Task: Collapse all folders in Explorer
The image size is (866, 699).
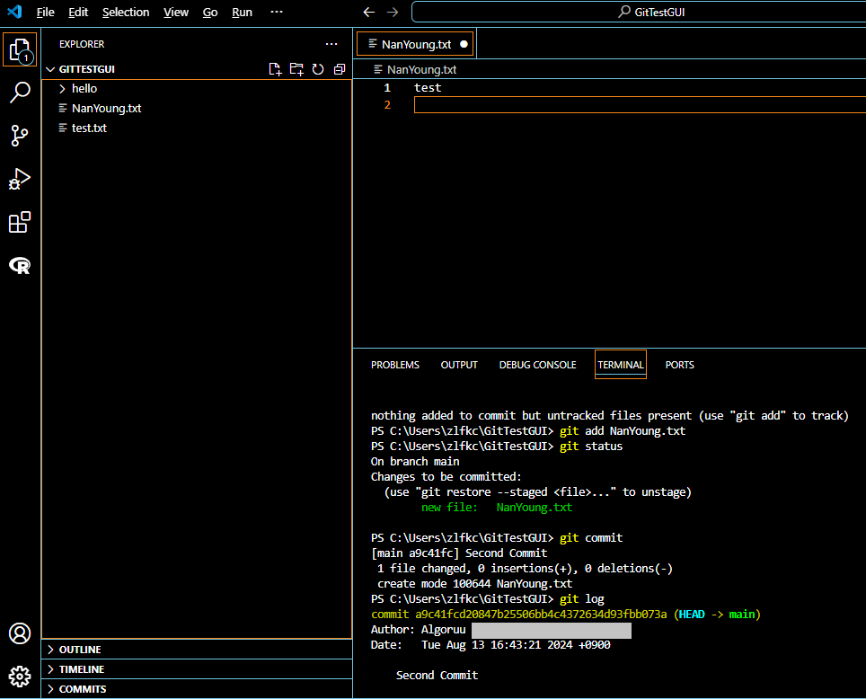Action: (340, 69)
